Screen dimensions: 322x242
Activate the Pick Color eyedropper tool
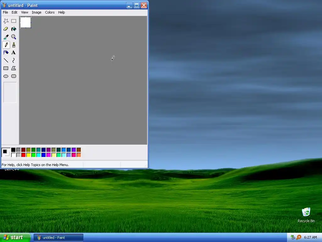coord(6,37)
